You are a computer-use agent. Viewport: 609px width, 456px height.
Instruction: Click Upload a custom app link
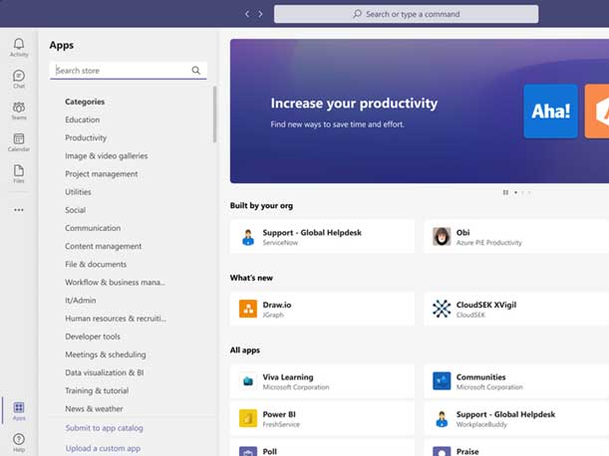pos(102,448)
